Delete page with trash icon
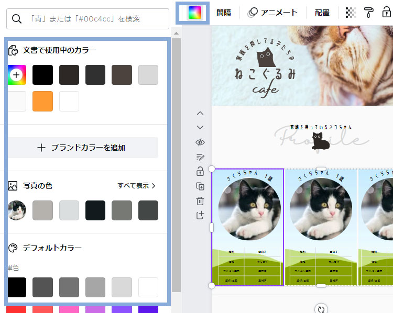Viewport: 393px width, 313px height. [x=200, y=201]
